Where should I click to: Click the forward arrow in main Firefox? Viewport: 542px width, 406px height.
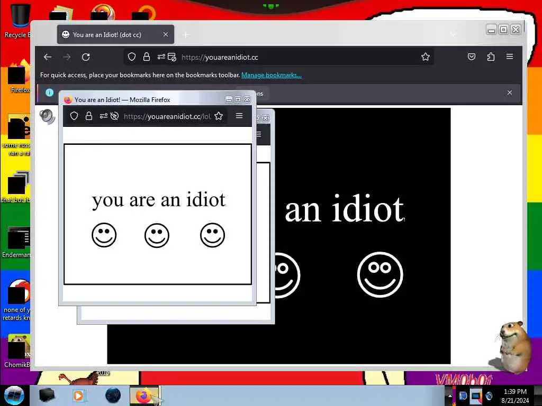point(67,57)
